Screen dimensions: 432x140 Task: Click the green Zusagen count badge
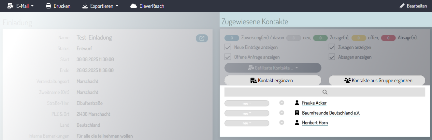coord(320,38)
